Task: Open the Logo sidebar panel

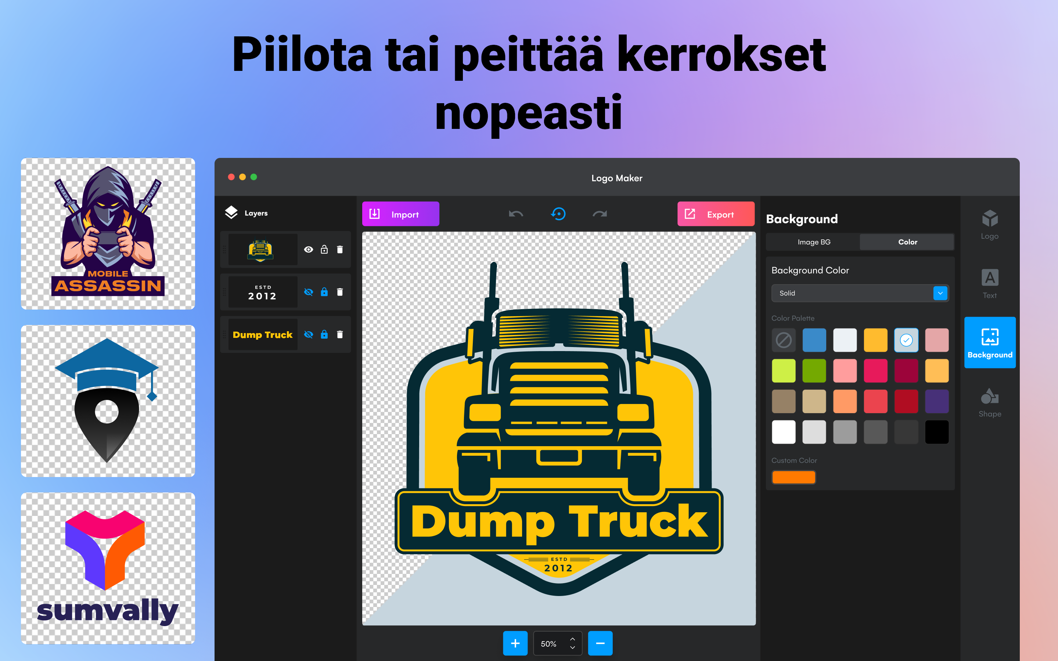Action: coord(989,225)
